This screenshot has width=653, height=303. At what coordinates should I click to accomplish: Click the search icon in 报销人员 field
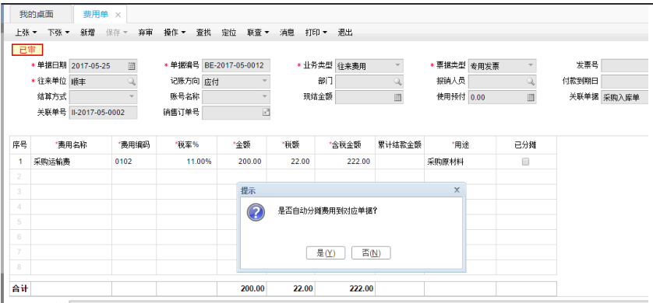[x=531, y=82]
